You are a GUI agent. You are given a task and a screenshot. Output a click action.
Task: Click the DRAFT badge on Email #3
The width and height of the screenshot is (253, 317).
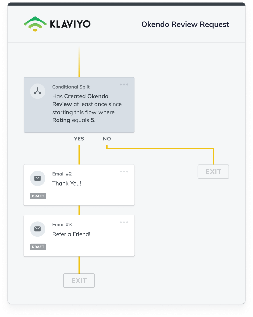point(38,247)
